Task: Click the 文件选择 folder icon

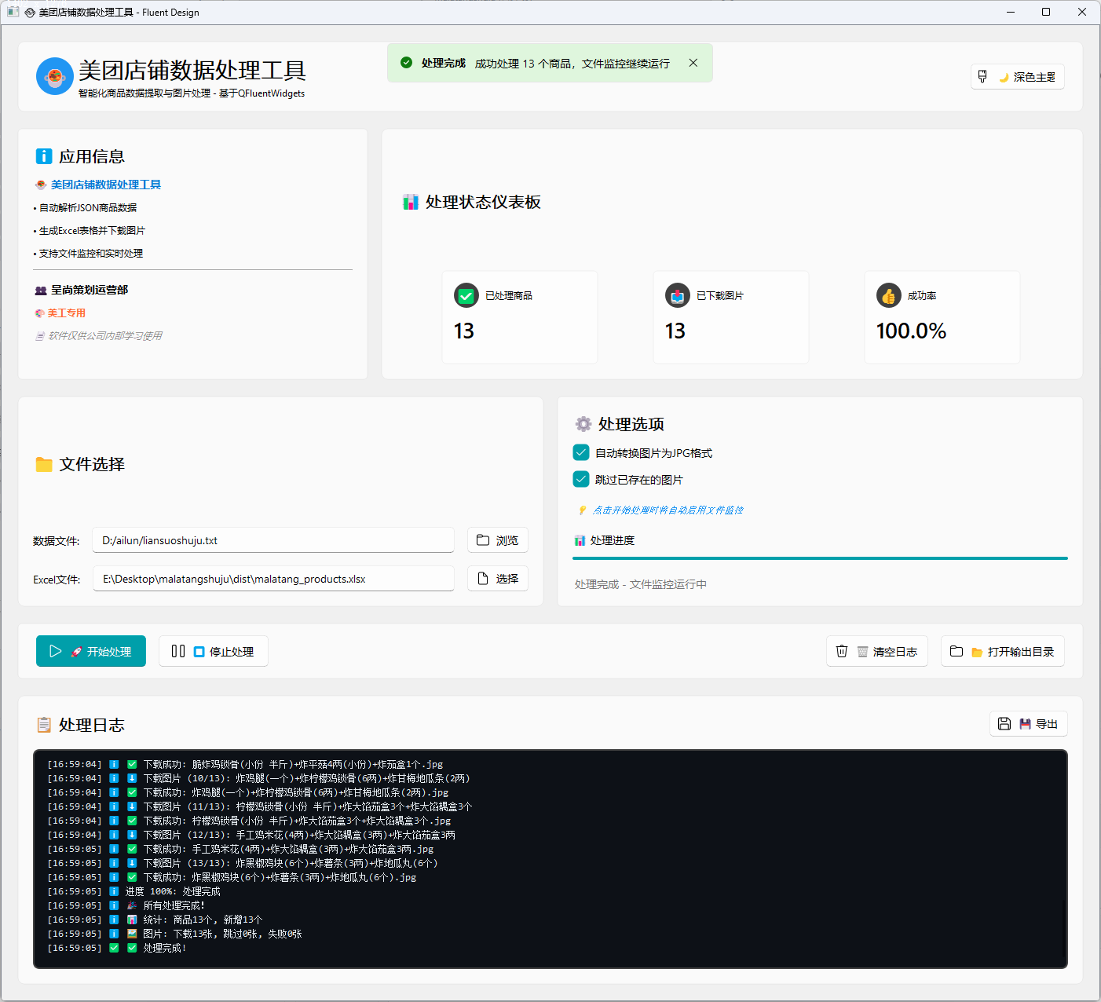Action: [44, 464]
